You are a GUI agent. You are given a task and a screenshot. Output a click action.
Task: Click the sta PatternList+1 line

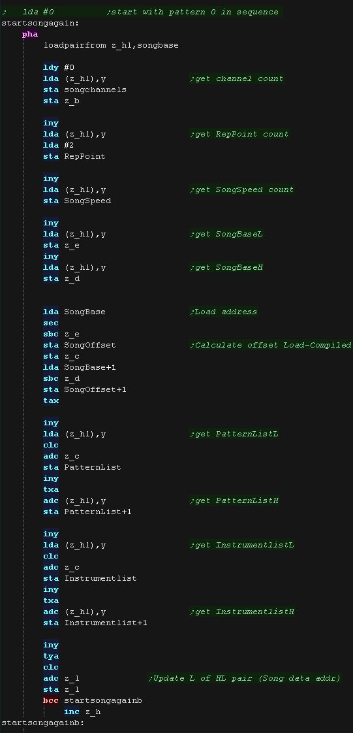pos(87,512)
